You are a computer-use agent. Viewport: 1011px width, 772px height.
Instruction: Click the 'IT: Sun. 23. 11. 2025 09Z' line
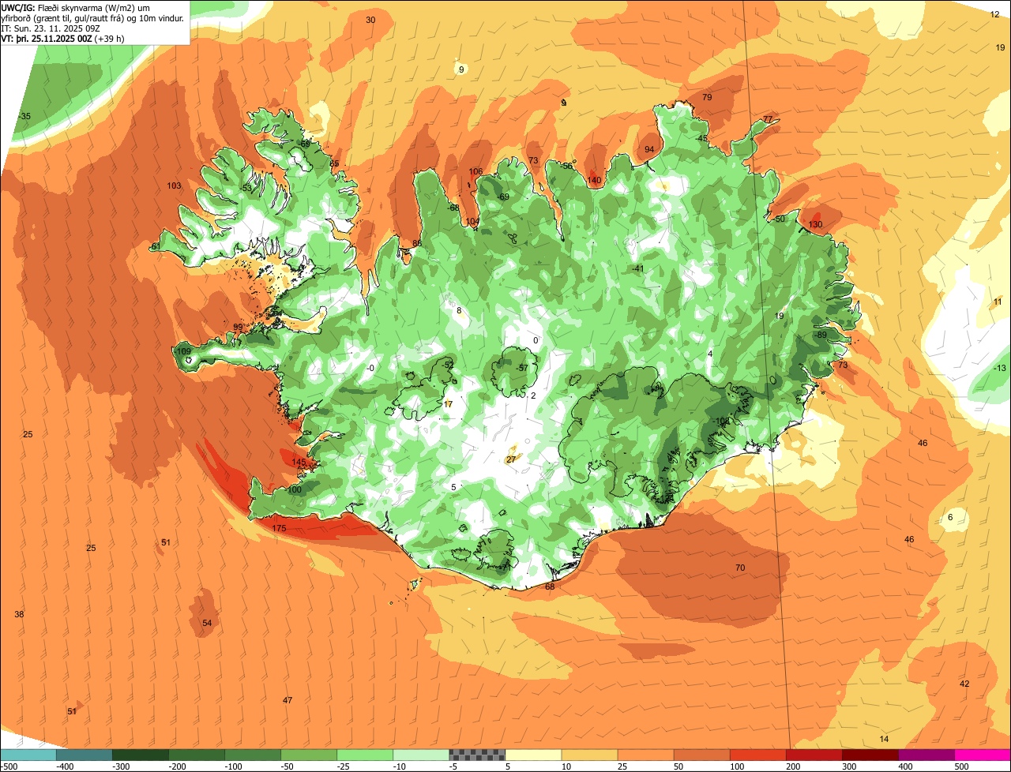[50, 28]
